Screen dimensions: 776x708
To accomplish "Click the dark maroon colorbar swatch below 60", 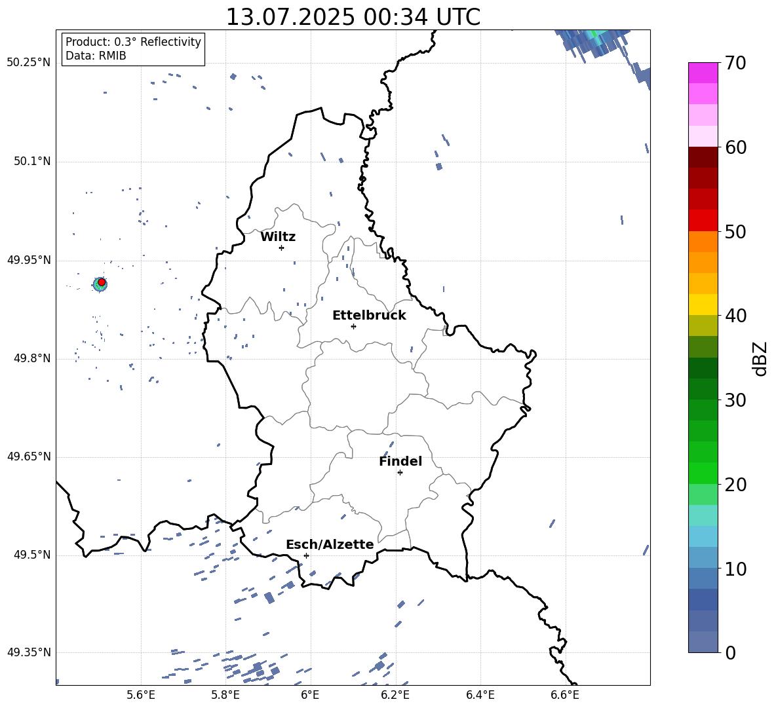I will pos(703,157).
